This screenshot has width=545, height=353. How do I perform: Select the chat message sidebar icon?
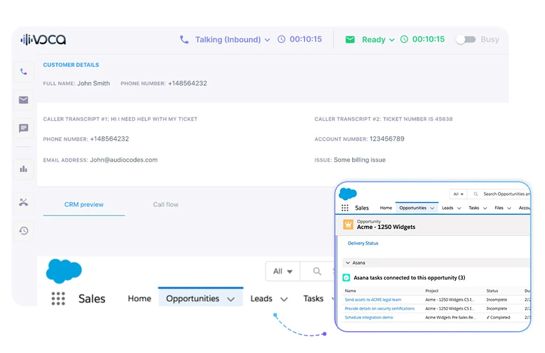coord(24,128)
